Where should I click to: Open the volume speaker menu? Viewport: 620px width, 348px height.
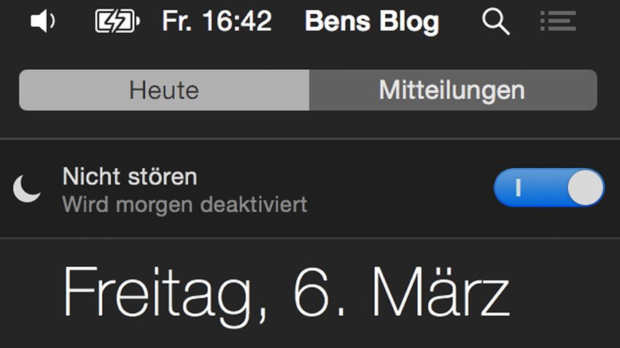pyautogui.click(x=43, y=21)
